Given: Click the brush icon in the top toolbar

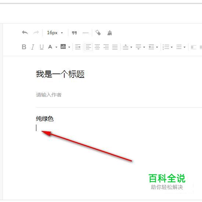Looking at the screenshot, I should click(109, 33).
